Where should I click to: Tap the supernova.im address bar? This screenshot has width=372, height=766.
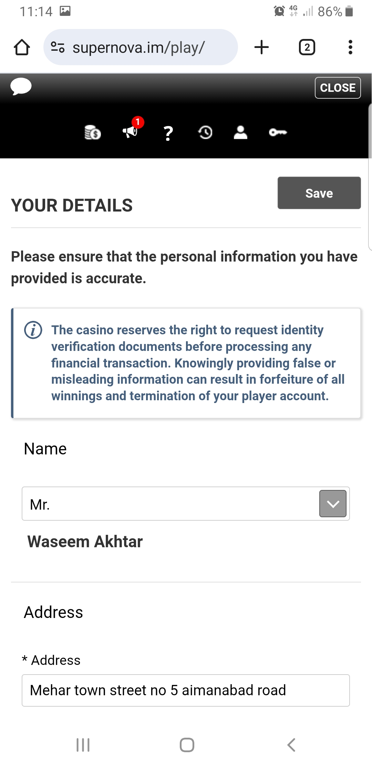click(145, 47)
